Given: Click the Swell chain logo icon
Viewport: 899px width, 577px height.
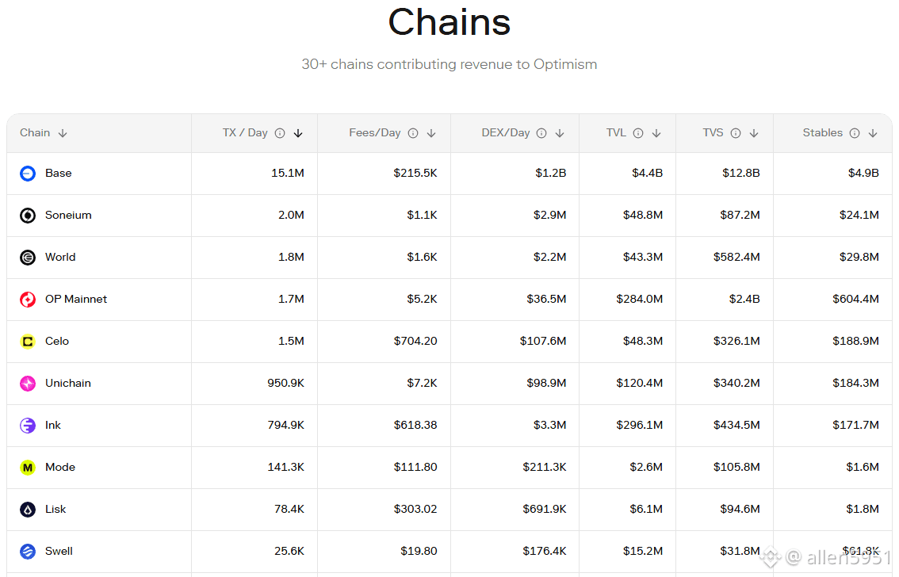Looking at the screenshot, I should (28, 552).
